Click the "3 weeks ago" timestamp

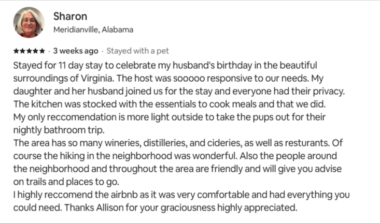tap(75, 51)
